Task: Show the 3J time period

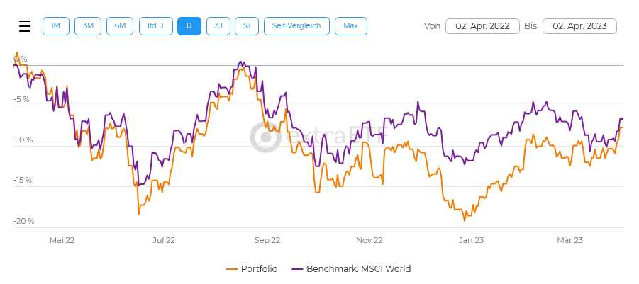Action: click(218, 26)
